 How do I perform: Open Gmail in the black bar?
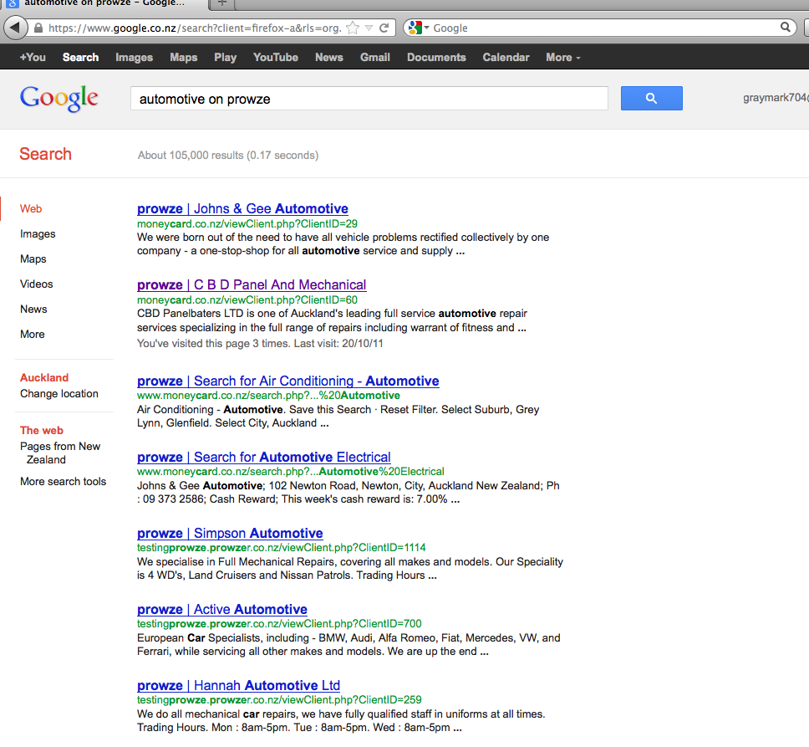point(375,58)
